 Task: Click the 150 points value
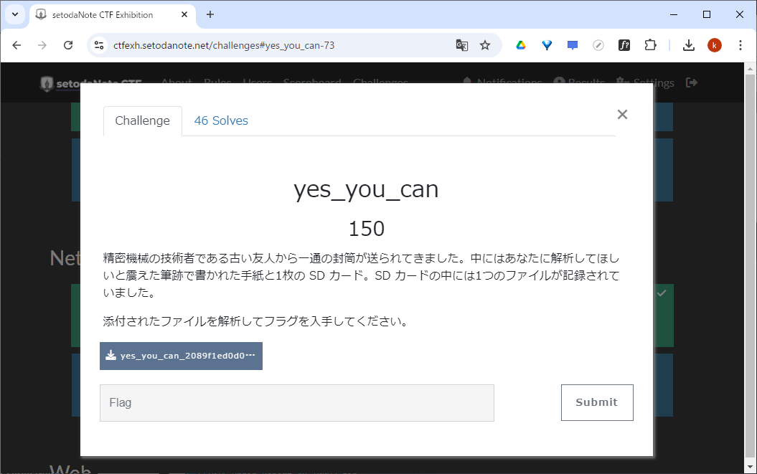367,229
